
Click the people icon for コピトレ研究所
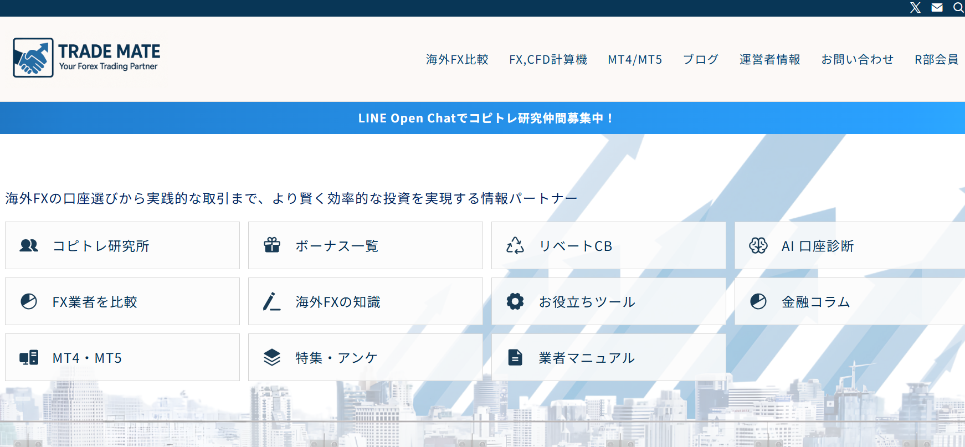click(29, 245)
